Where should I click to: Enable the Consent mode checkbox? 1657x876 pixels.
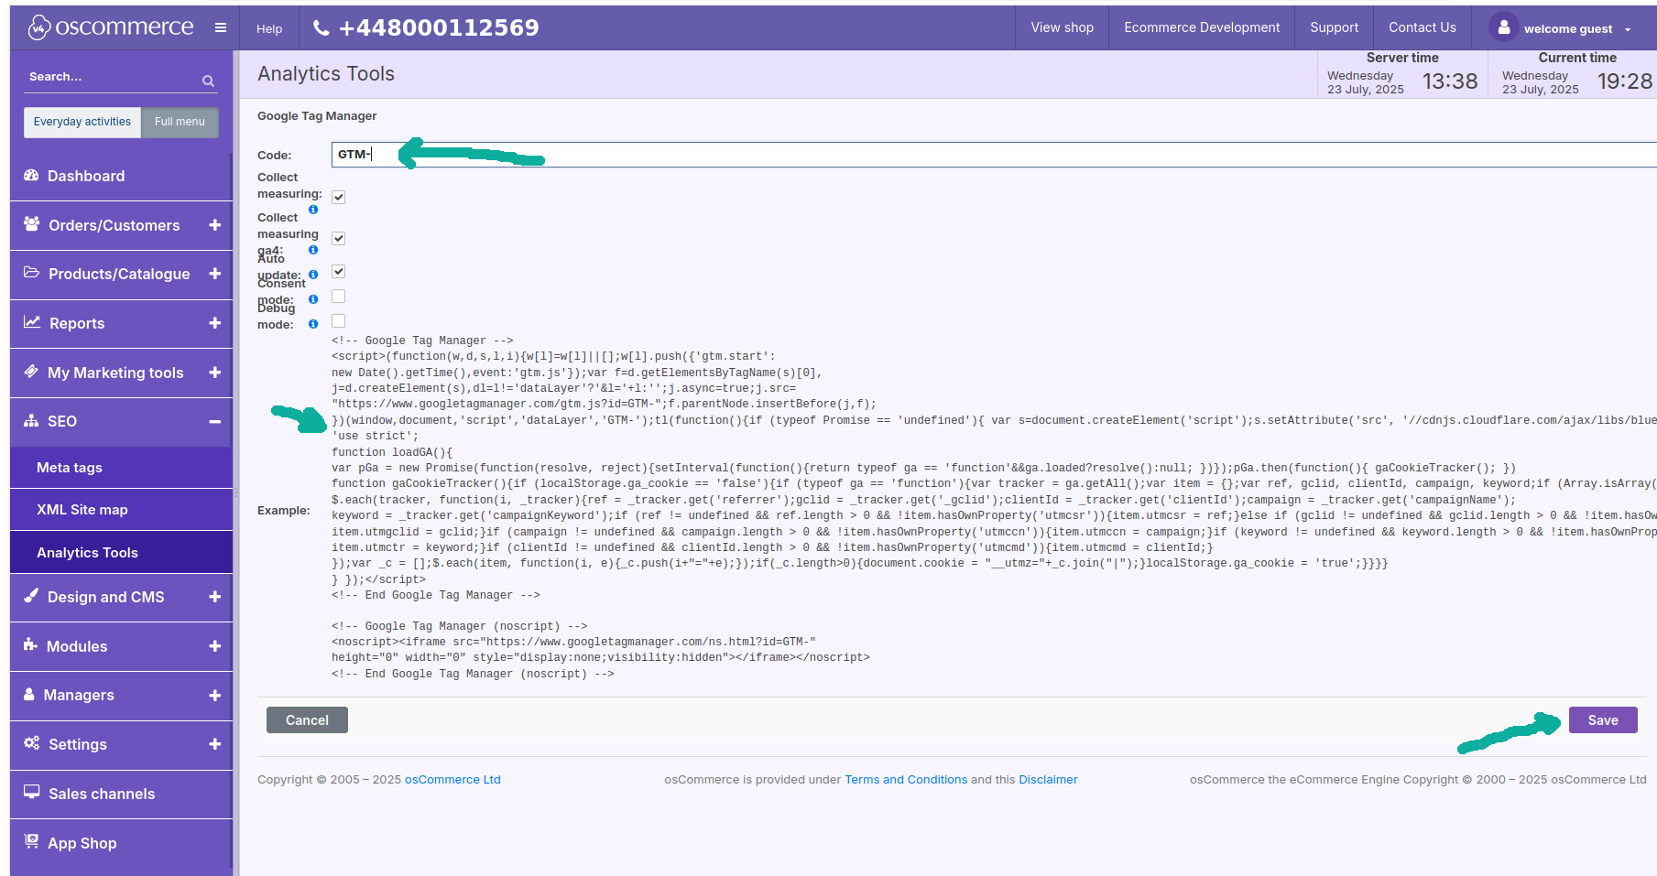click(339, 297)
